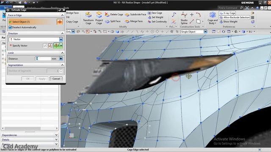Open the Construction Tools group dropdown

[x=203, y=27]
